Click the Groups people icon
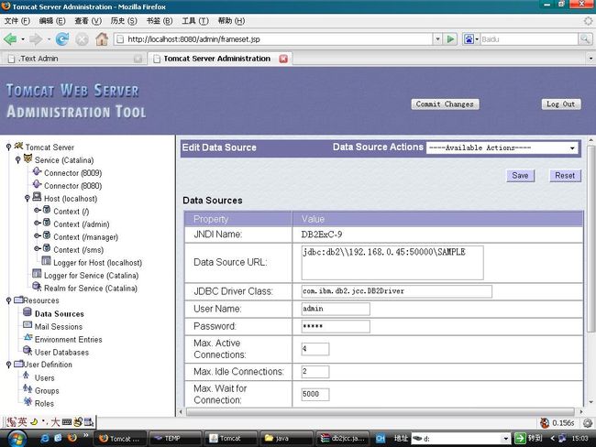The image size is (596, 447). click(x=28, y=389)
